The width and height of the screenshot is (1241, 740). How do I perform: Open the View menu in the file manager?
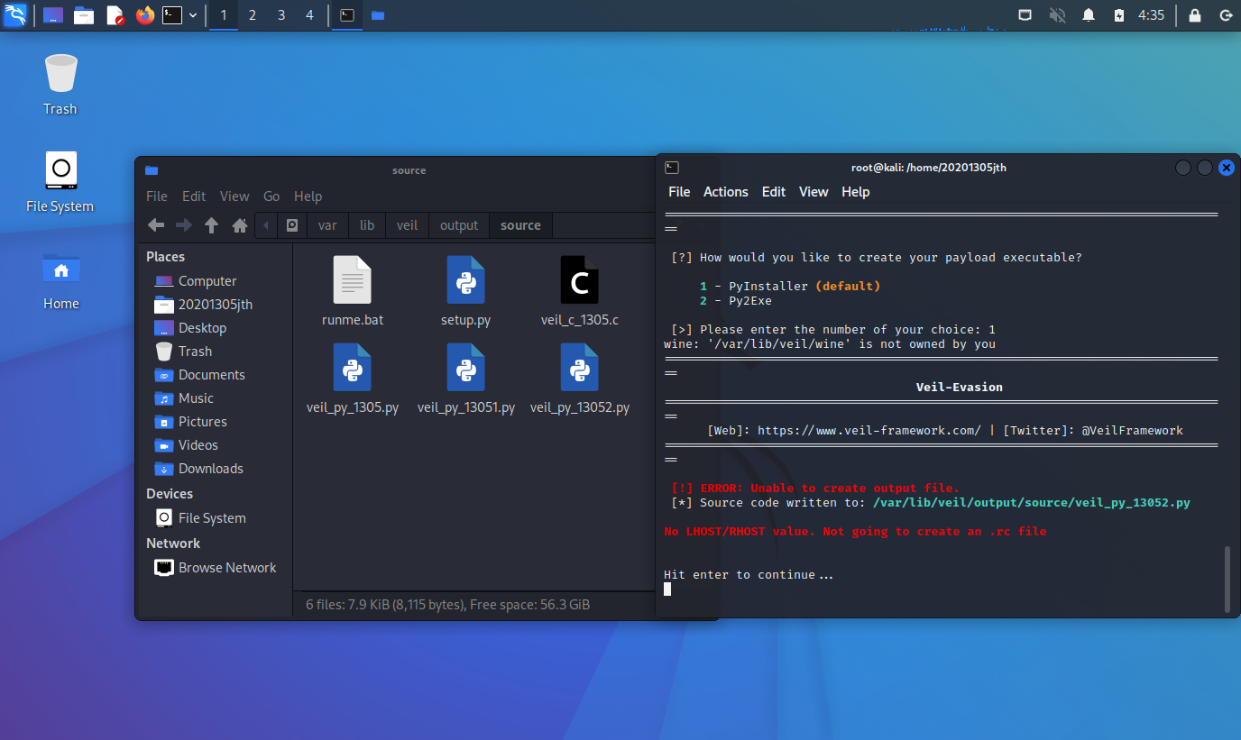234,196
